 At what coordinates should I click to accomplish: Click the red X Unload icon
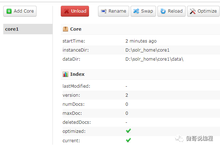click(67, 11)
